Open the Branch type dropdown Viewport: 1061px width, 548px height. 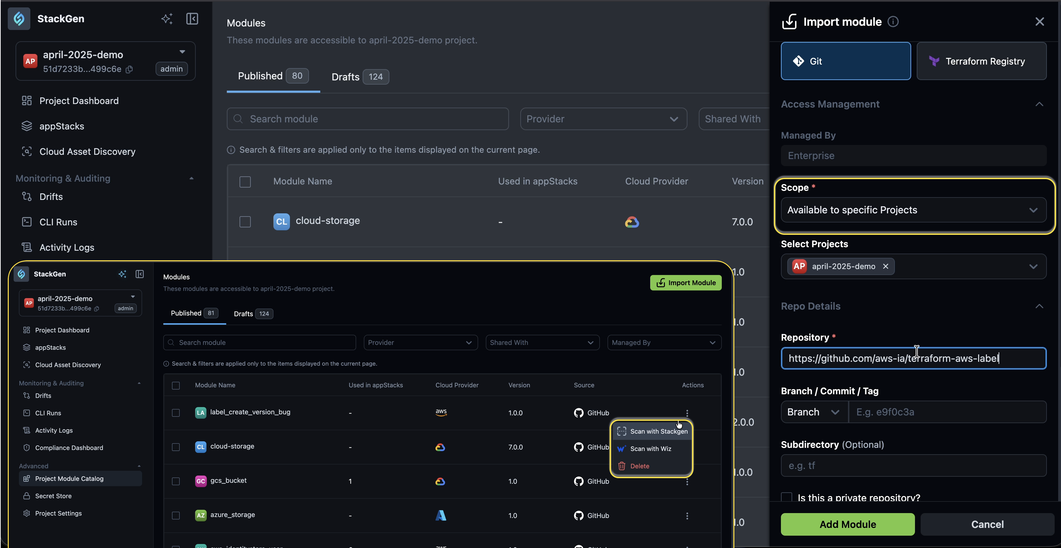pyautogui.click(x=814, y=412)
